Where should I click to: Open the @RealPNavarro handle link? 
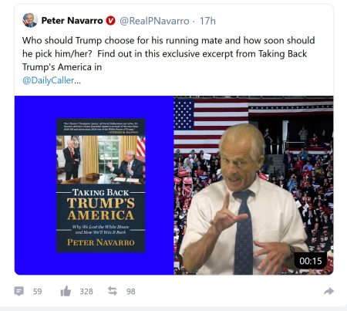point(154,21)
